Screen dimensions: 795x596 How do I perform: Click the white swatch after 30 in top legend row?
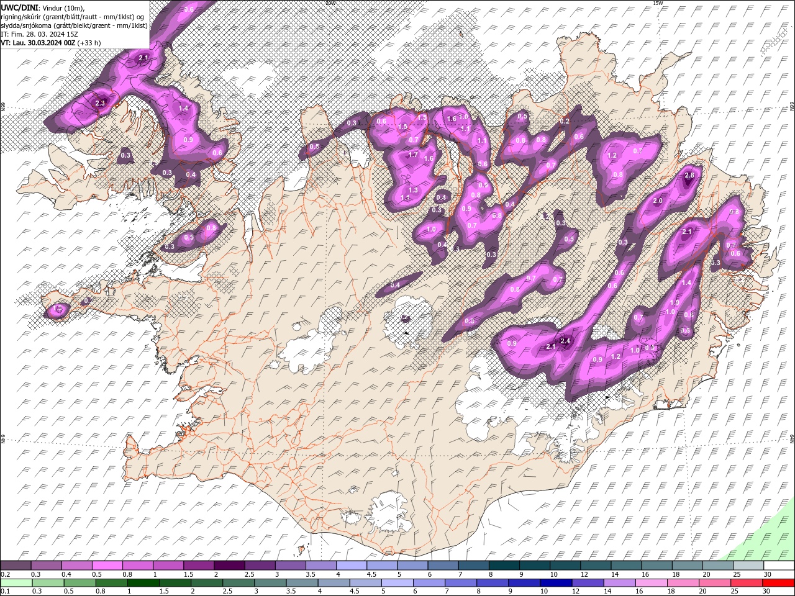(778, 565)
